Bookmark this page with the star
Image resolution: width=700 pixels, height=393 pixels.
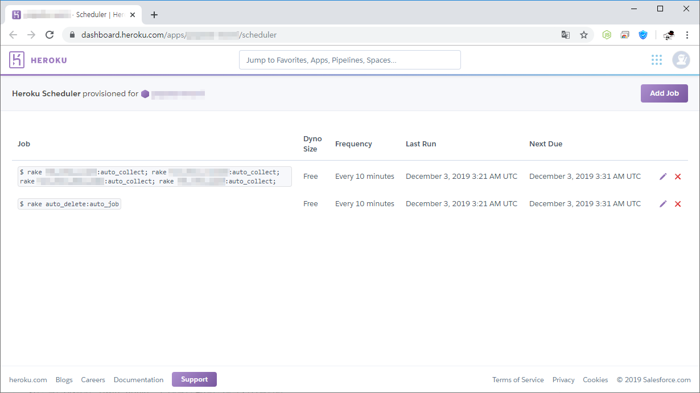(x=584, y=35)
